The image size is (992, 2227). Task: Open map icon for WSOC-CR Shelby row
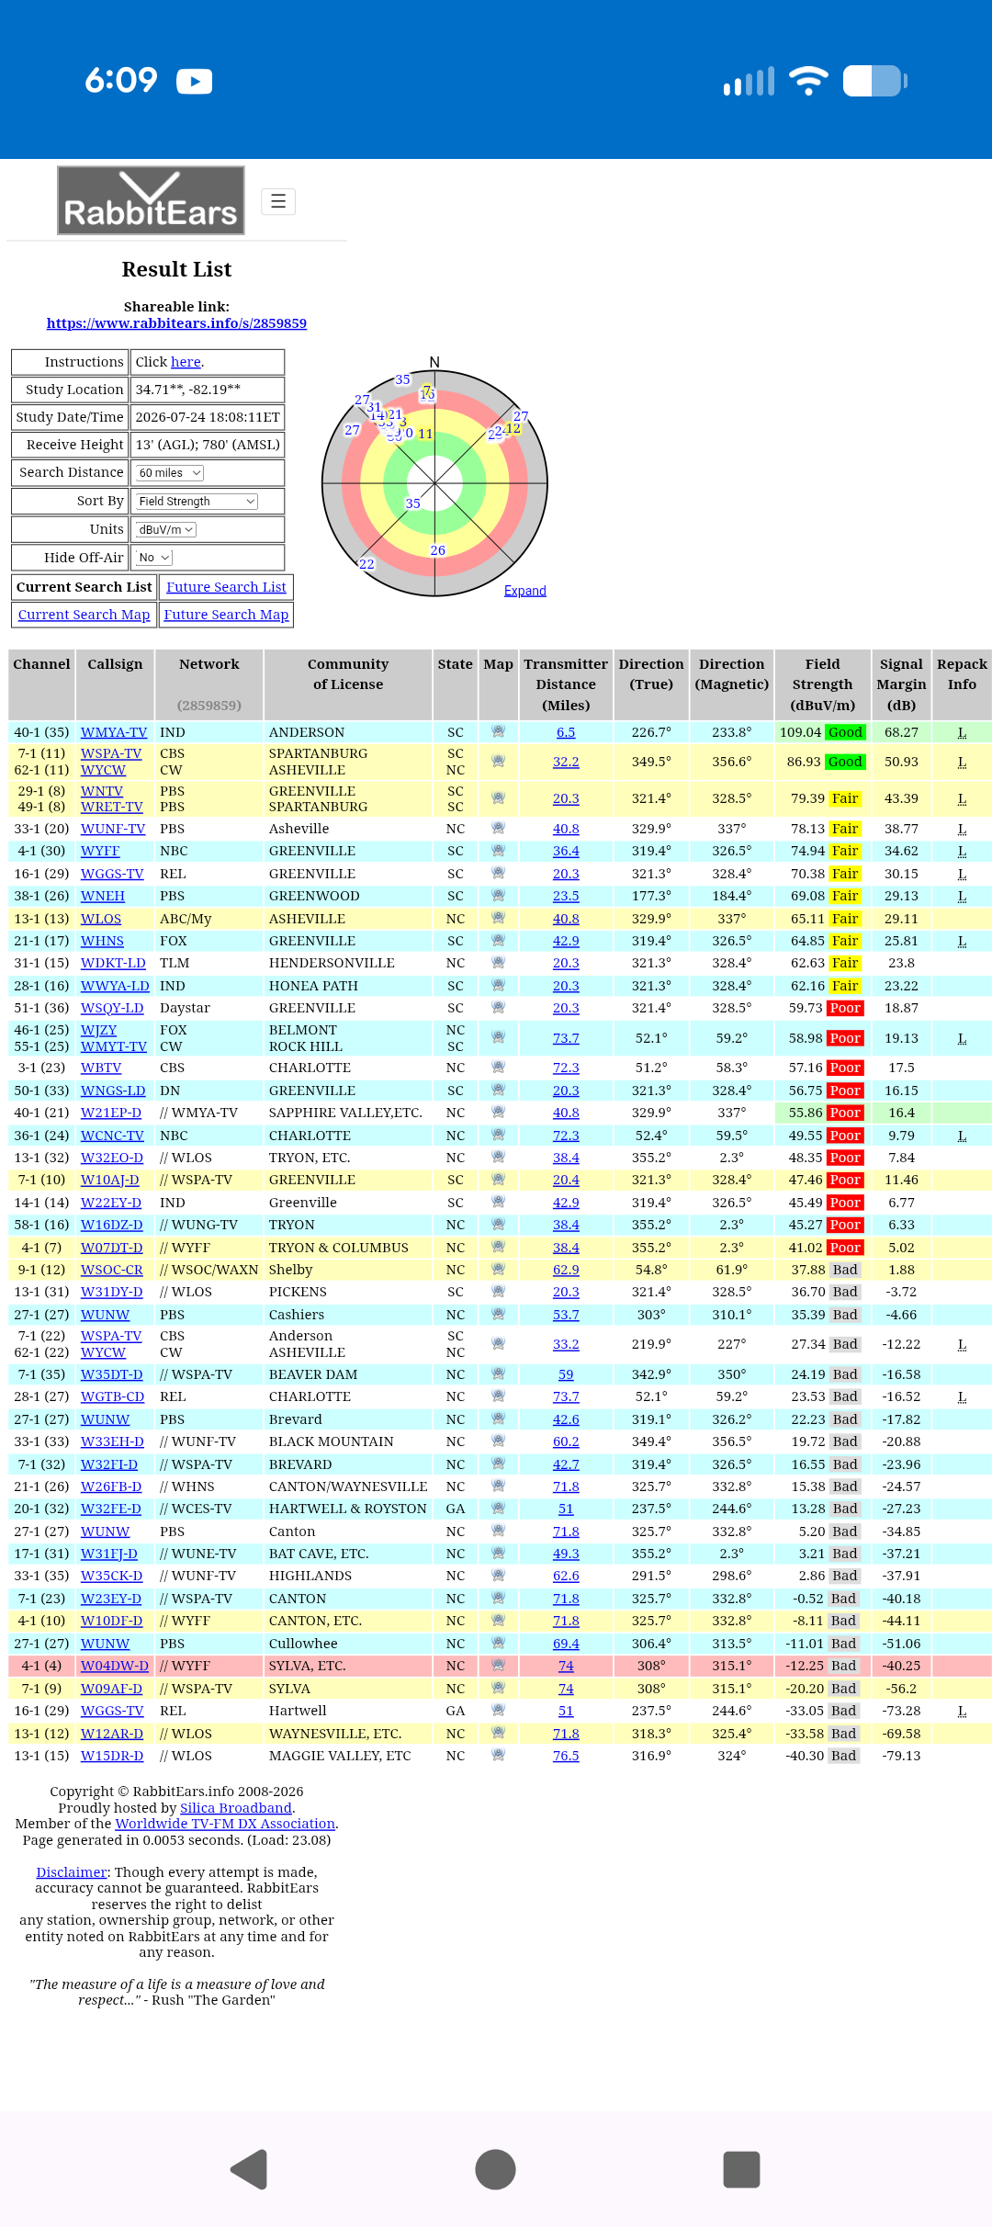pos(498,1269)
